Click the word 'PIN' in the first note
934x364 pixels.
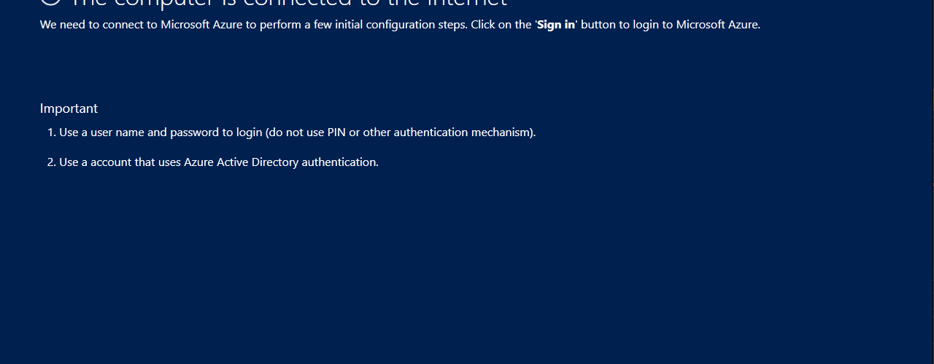pos(336,132)
